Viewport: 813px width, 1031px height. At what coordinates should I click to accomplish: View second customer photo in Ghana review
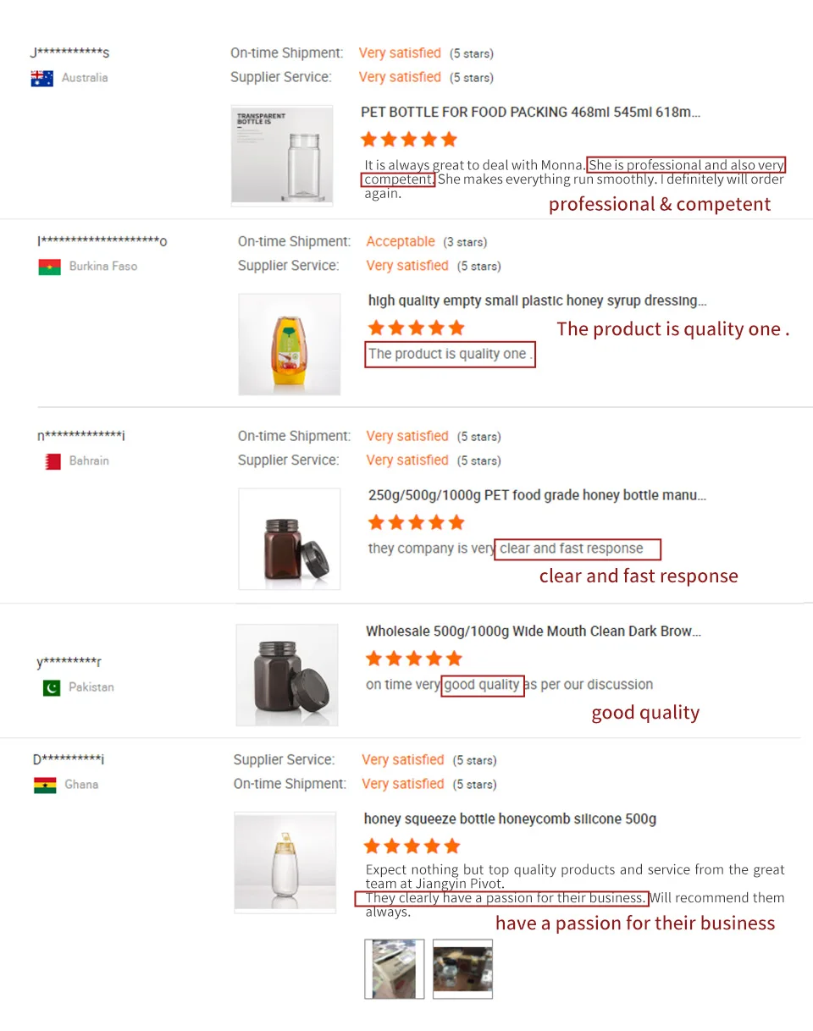click(462, 968)
